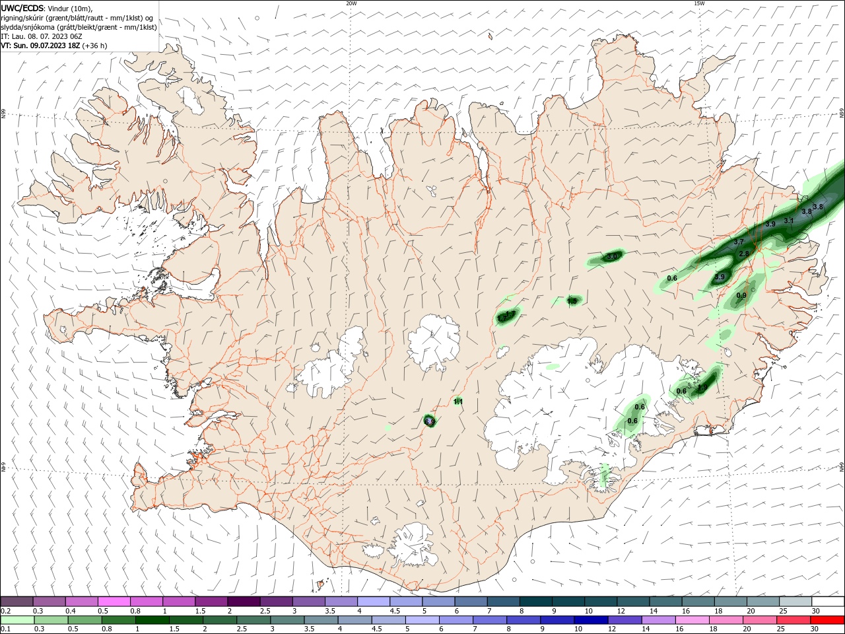Click the 0.1 tick label in the rain legend
Viewport: 845px width, 634px height.
click(x=6, y=629)
